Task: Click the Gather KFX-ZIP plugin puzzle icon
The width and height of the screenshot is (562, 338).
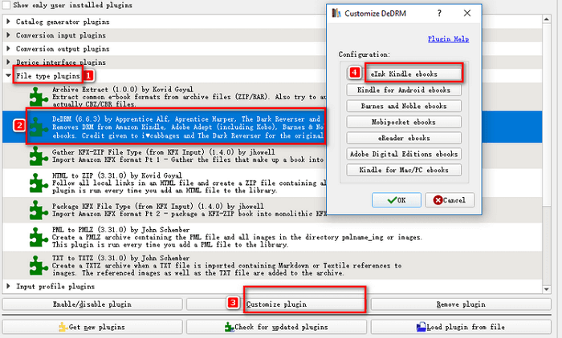Action: (39, 156)
